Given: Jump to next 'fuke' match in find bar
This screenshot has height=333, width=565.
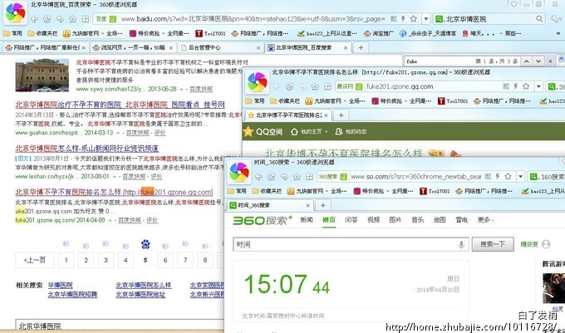Looking at the screenshot, I should point(538,61).
